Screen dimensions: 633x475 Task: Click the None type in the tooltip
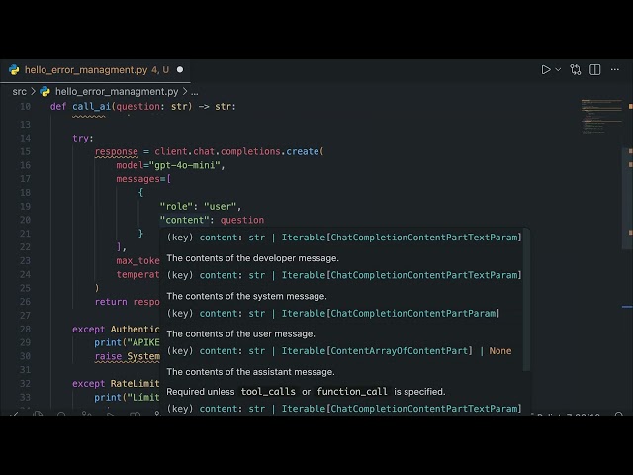(500, 351)
